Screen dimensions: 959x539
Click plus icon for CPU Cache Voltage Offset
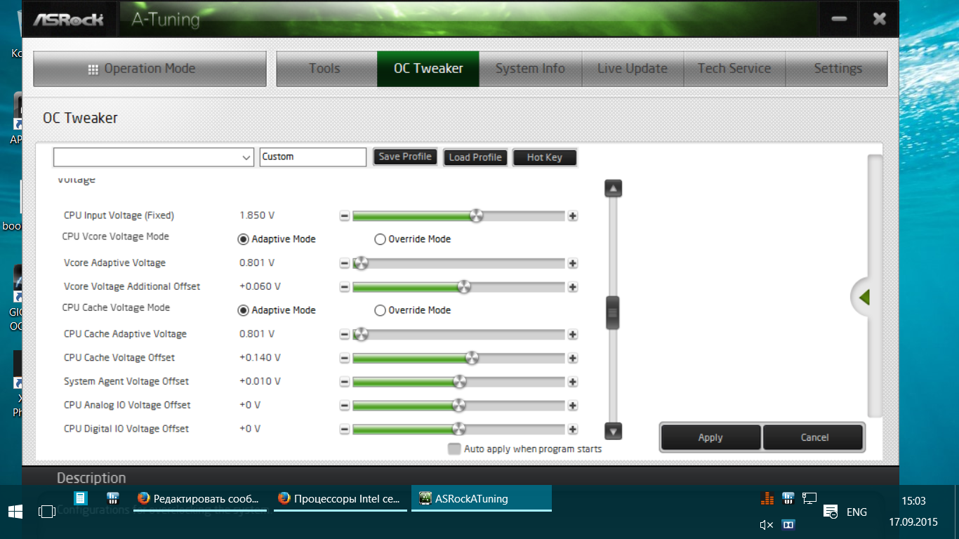[x=573, y=359]
